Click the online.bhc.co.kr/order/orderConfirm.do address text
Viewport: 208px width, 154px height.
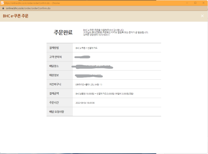pyautogui.click(x=28, y=8)
